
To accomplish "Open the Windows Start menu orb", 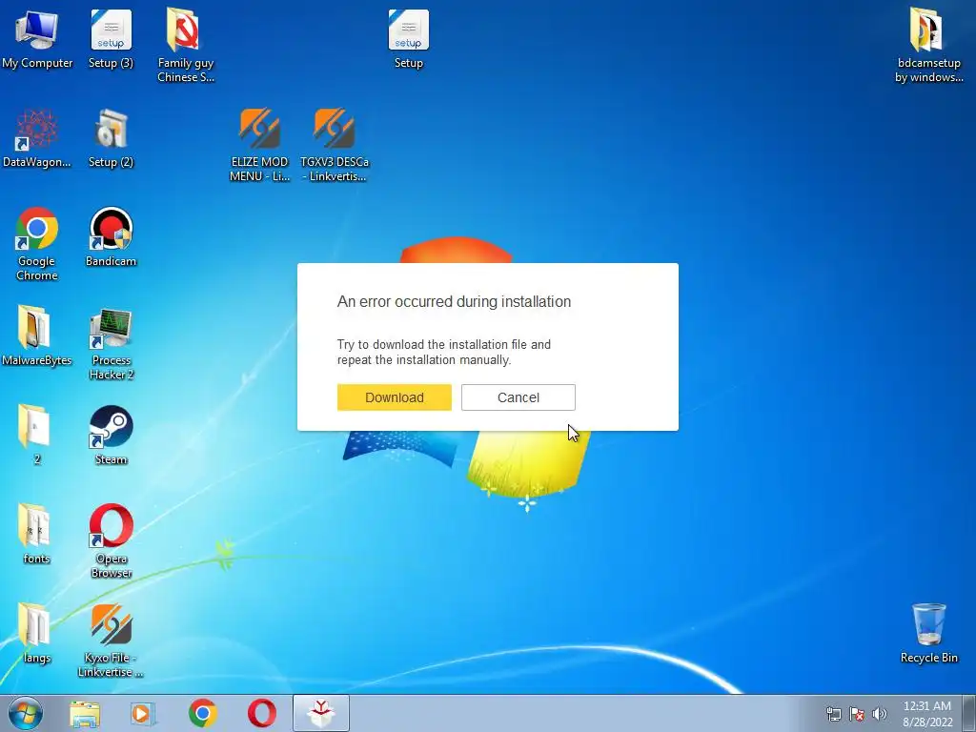I will coord(25,713).
